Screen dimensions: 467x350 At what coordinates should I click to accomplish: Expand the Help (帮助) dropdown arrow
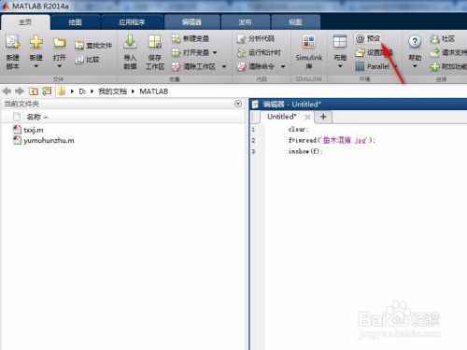[x=415, y=66]
